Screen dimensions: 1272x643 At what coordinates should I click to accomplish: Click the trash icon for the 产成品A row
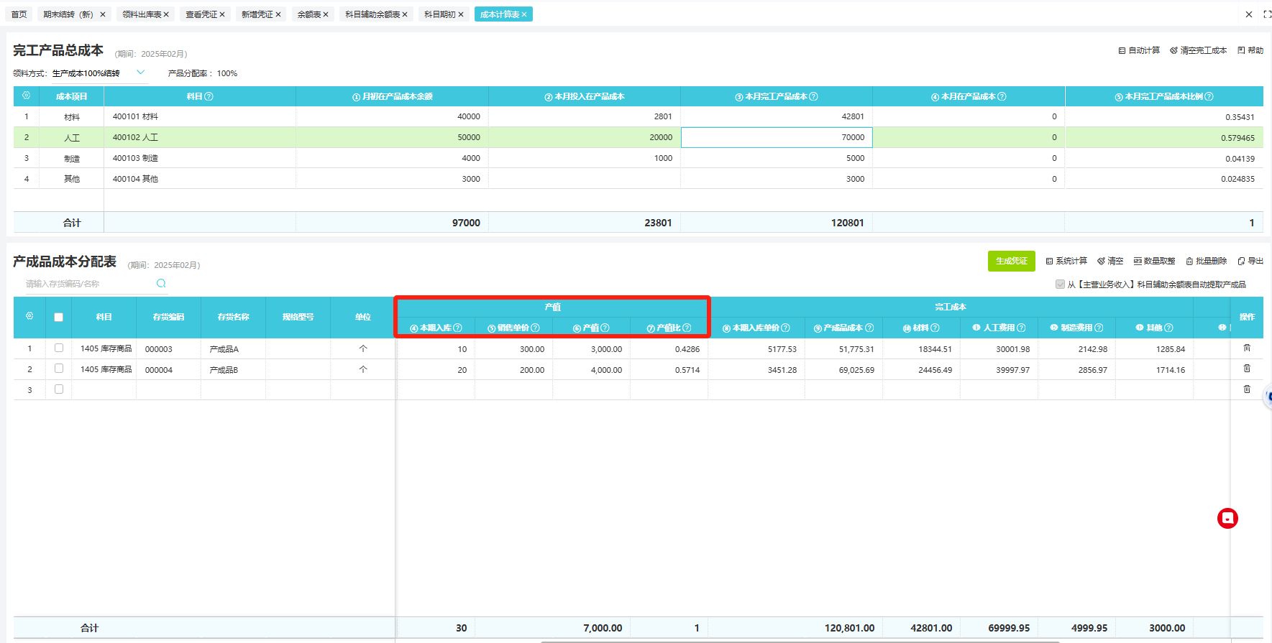(1247, 348)
